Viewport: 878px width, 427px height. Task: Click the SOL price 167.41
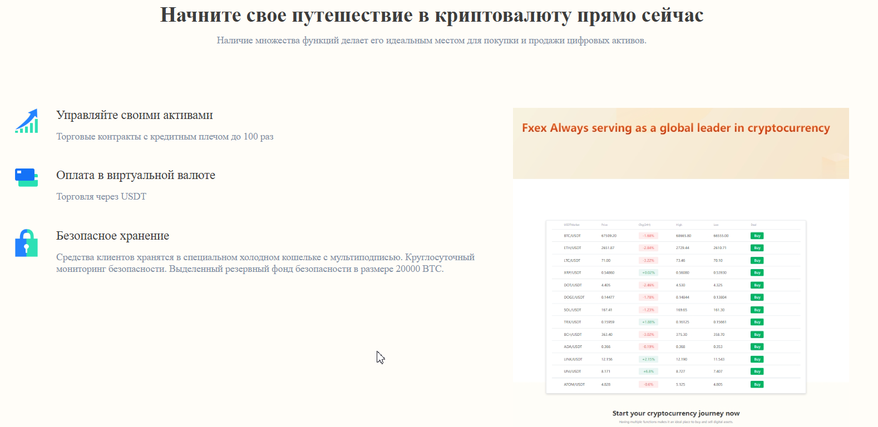click(606, 310)
